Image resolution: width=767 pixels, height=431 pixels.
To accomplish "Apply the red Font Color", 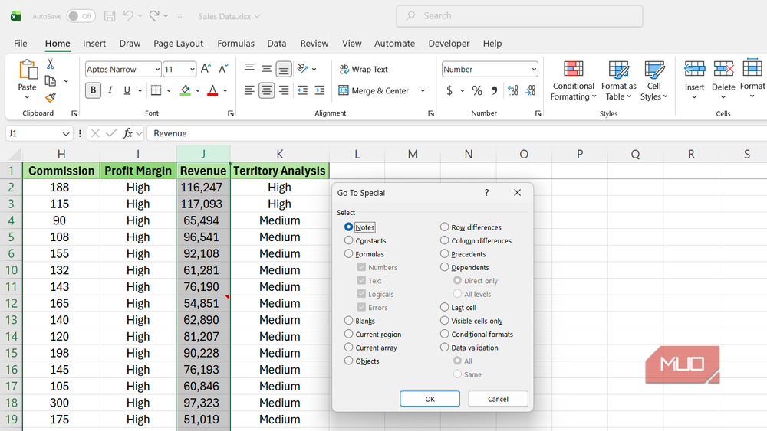I will [x=212, y=90].
